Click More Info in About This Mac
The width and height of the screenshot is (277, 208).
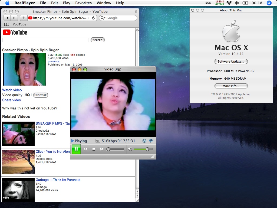231,86
